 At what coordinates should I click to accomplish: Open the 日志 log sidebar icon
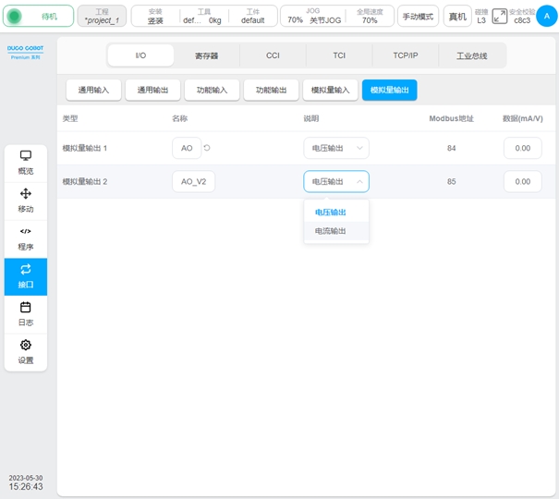point(25,313)
